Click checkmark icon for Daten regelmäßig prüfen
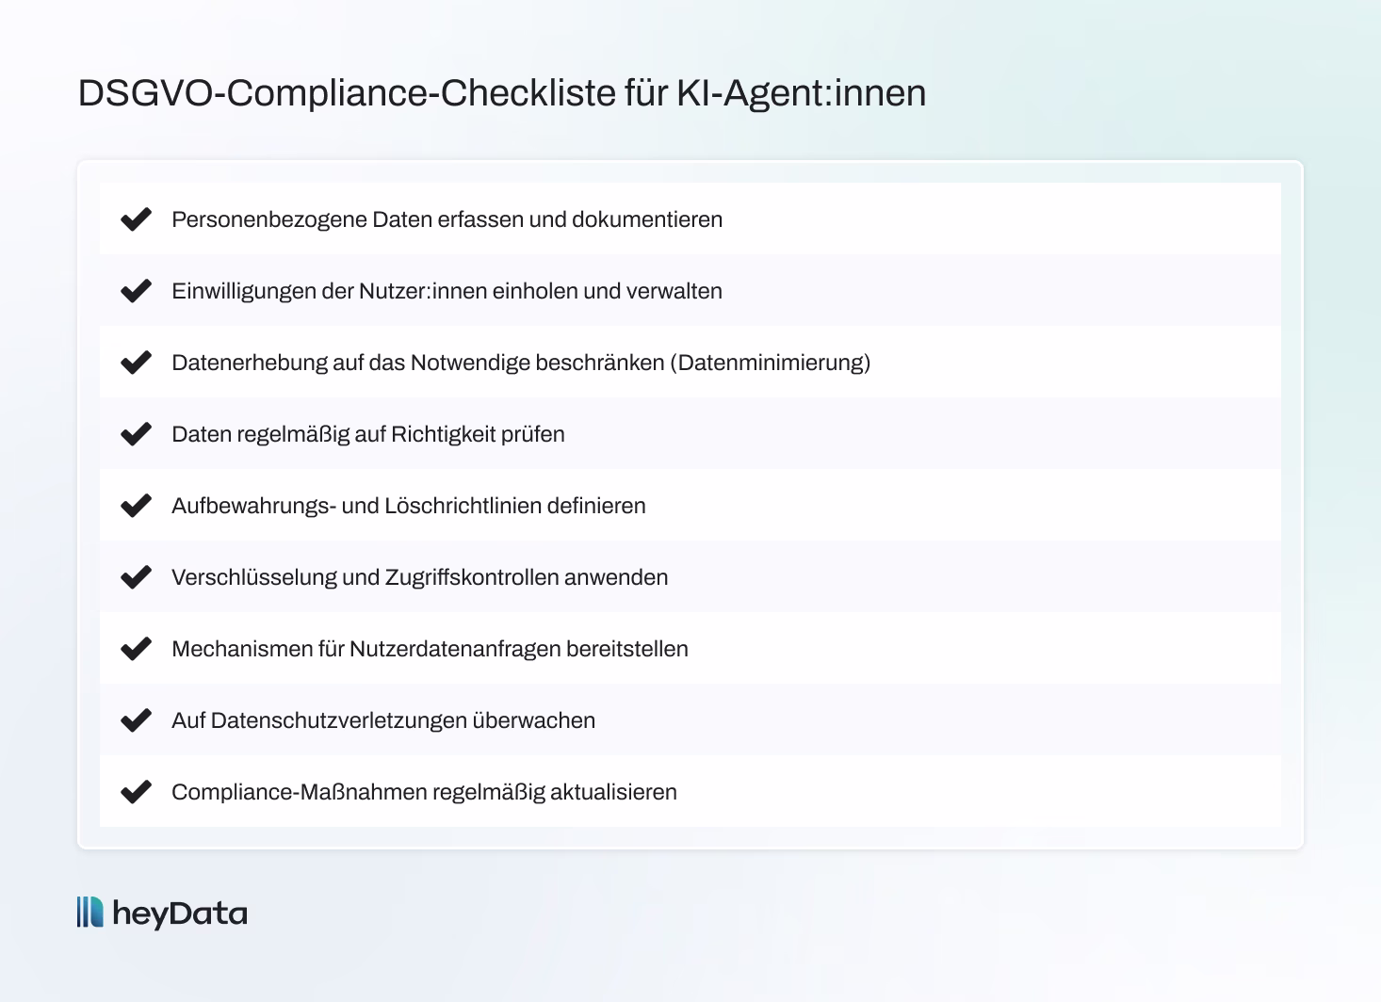The height and width of the screenshot is (1002, 1381). 137,434
